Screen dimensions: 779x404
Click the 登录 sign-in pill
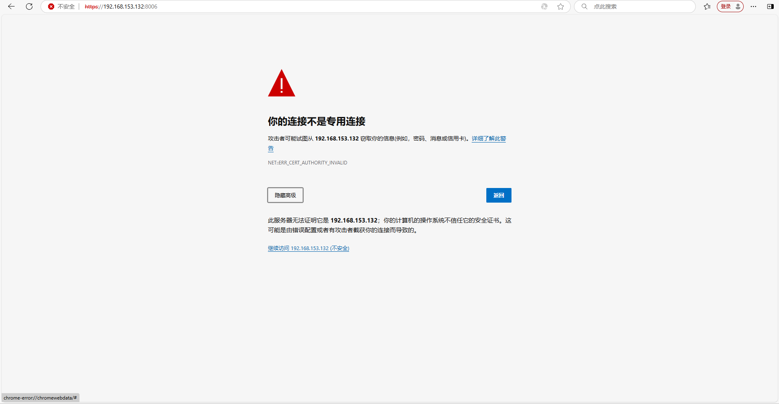coord(726,6)
